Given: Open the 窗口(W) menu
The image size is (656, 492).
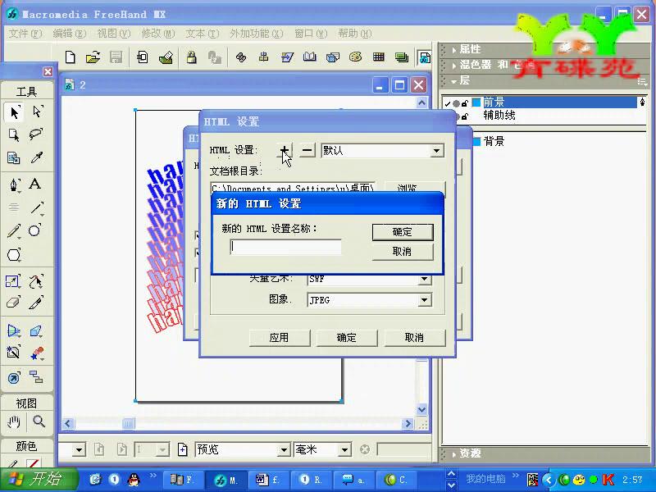Looking at the screenshot, I should click(311, 34).
